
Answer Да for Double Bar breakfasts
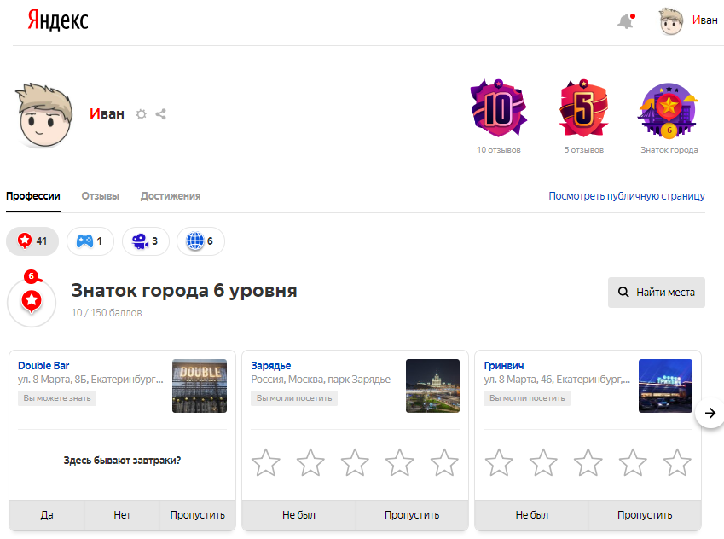point(47,515)
